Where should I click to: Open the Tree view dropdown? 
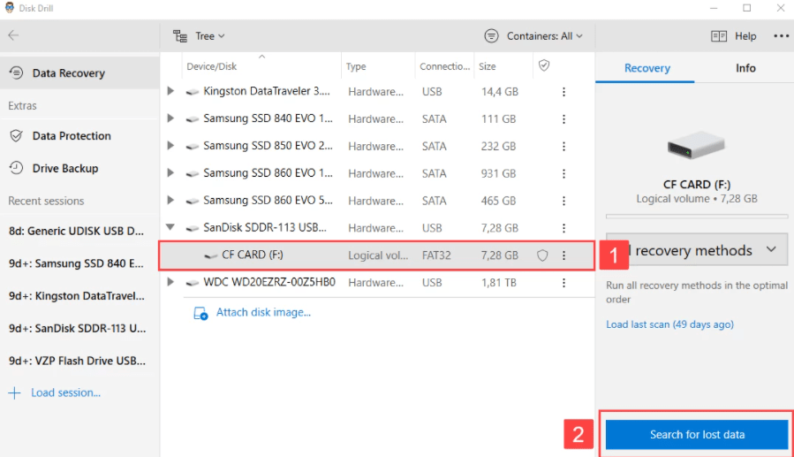[x=200, y=36]
